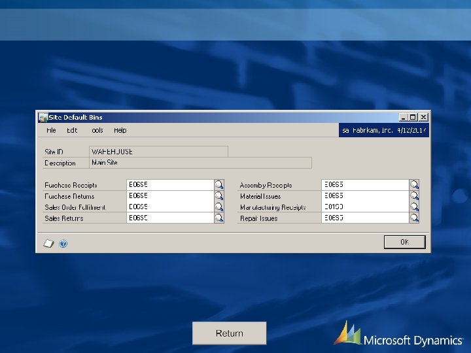
Task: Maximize the Site Default Bins window
Action: point(413,118)
